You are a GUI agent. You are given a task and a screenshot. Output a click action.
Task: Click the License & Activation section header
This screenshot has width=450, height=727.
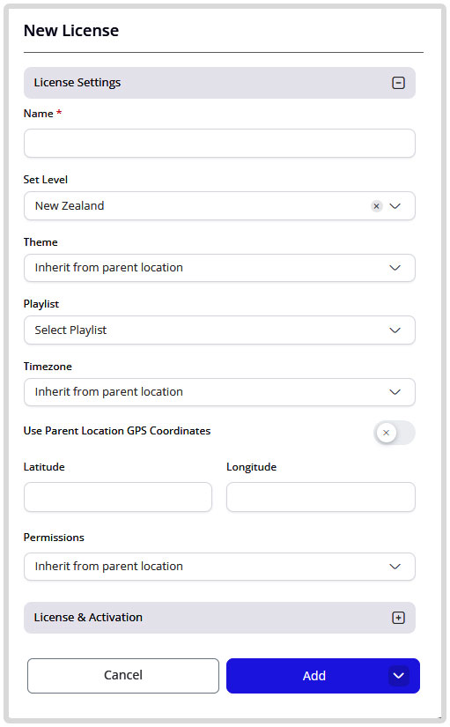[219, 618]
